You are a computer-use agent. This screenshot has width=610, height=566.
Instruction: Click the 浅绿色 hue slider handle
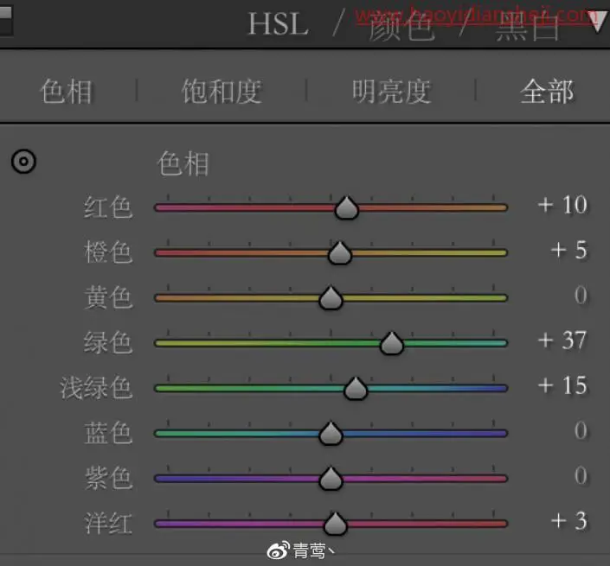tap(356, 388)
